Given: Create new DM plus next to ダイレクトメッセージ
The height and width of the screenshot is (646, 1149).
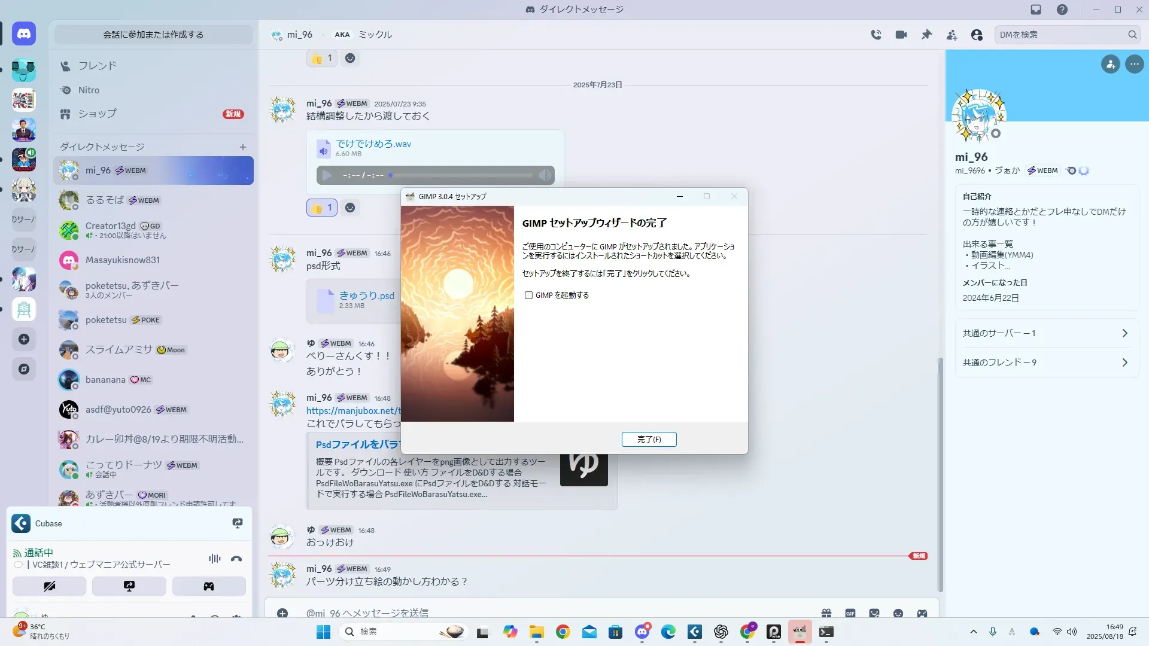Looking at the screenshot, I should (x=243, y=147).
